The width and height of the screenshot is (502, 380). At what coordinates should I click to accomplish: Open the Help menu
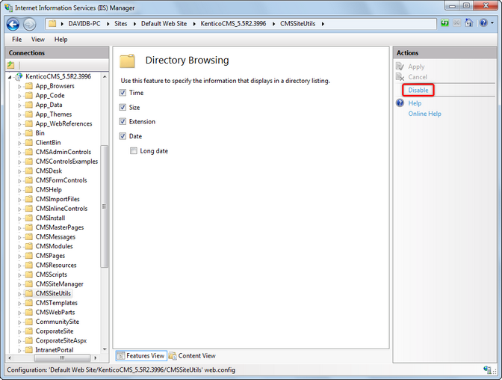point(61,39)
